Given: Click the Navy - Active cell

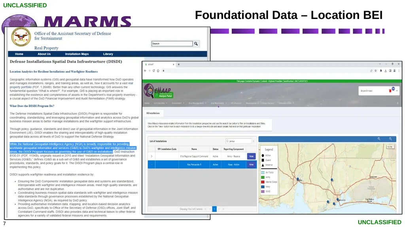Looking at the screenshot, I should coord(233,165).
